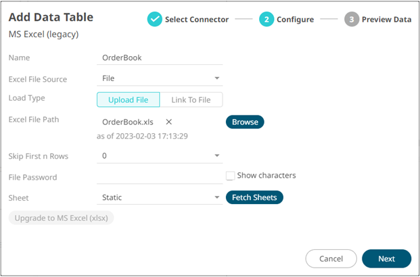Image resolution: width=420 pixels, height=277 pixels.
Task: Expand the Skip First n Rows dropdown
Action: [160, 156]
